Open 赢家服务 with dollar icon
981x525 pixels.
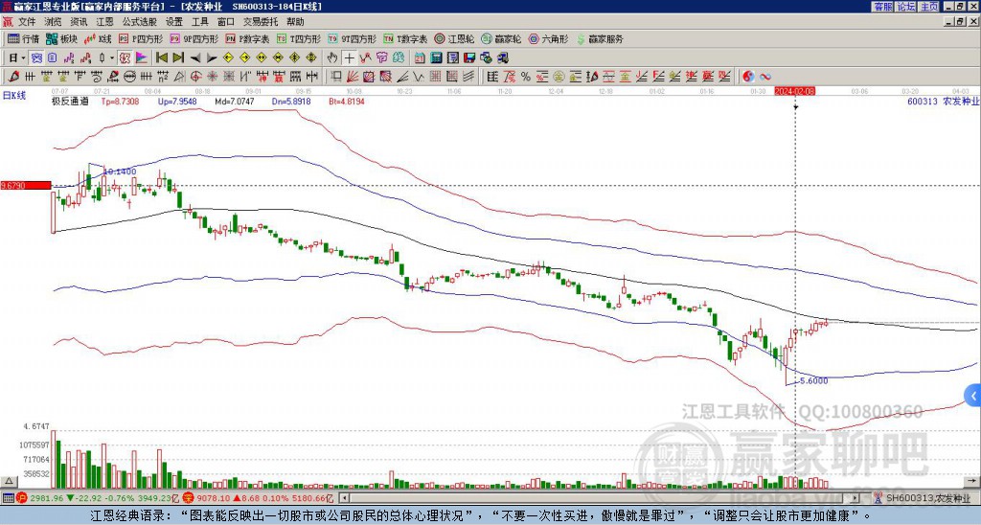pos(600,38)
